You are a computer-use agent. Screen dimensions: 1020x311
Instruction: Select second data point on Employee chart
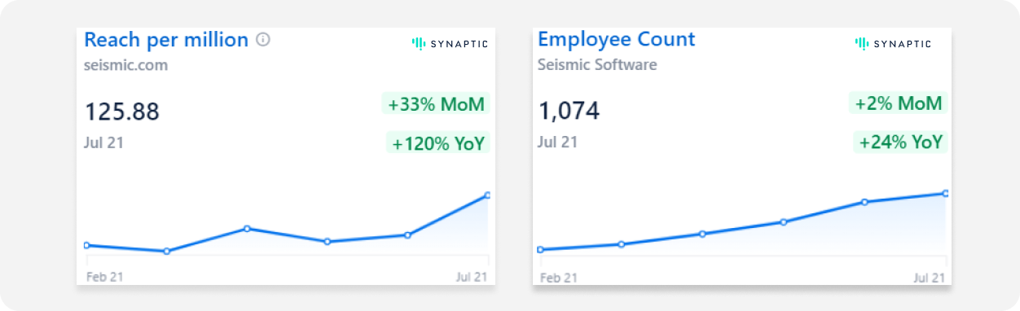click(x=621, y=244)
